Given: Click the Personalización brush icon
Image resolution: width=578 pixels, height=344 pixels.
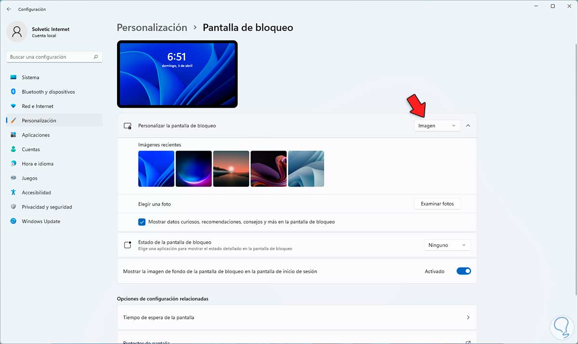Looking at the screenshot, I should click(13, 121).
